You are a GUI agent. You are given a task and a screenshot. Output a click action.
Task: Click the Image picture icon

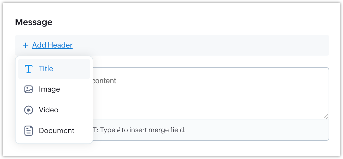click(28, 89)
